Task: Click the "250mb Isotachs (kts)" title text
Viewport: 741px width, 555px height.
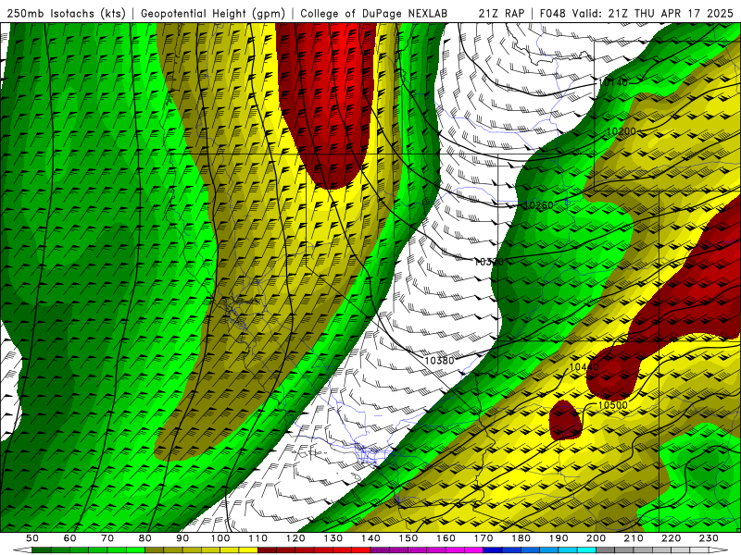Action: click(x=66, y=14)
